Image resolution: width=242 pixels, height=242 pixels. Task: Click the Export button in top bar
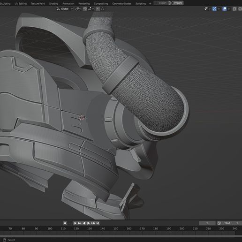pyautogui.click(x=161, y=3)
